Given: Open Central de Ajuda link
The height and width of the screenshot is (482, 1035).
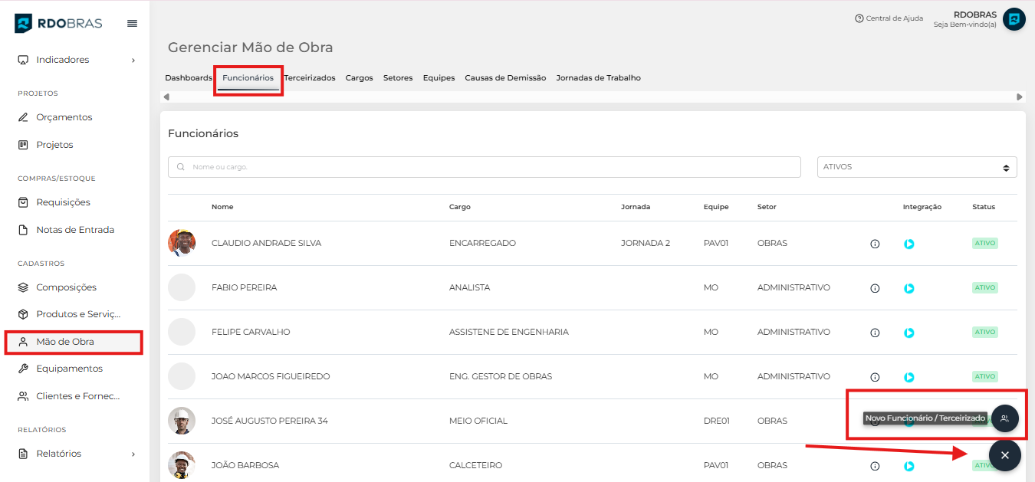Looking at the screenshot, I should click(x=889, y=18).
